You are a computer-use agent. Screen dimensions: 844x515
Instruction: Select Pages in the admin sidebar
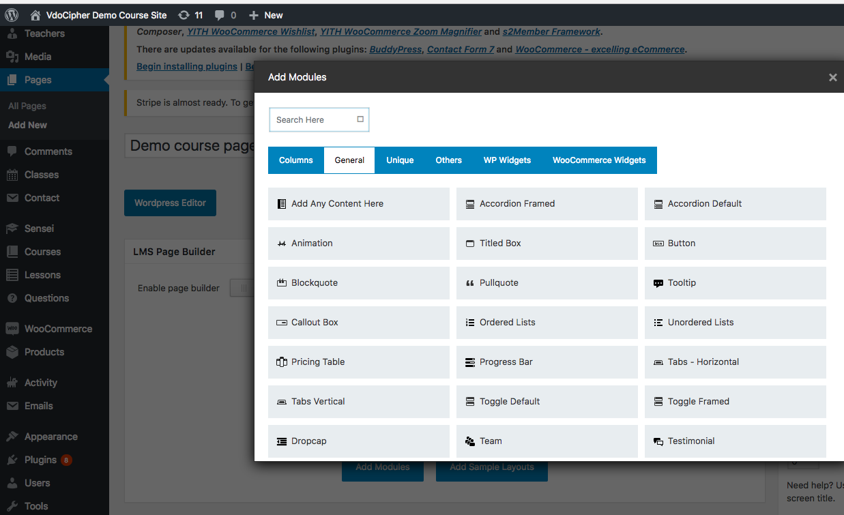point(55,80)
